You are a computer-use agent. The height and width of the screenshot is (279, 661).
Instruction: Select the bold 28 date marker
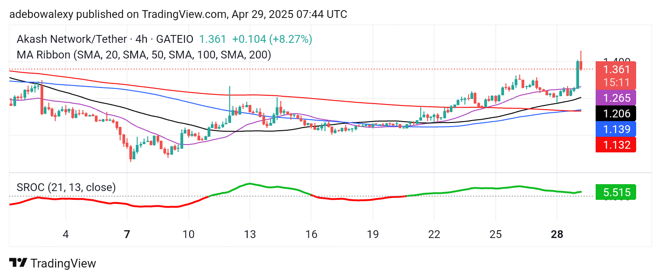click(557, 234)
